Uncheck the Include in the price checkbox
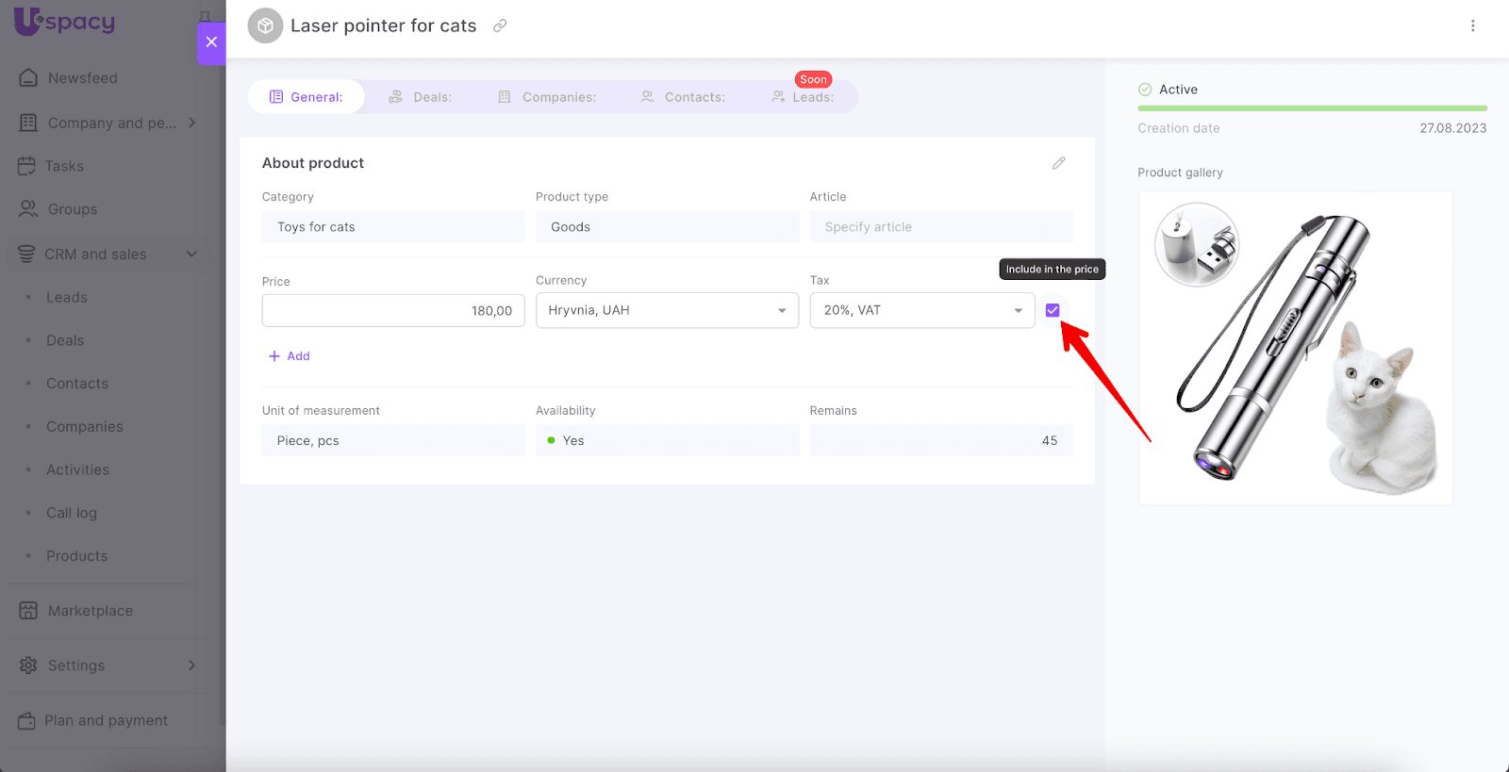This screenshot has width=1509, height=772. point(1053,310)
